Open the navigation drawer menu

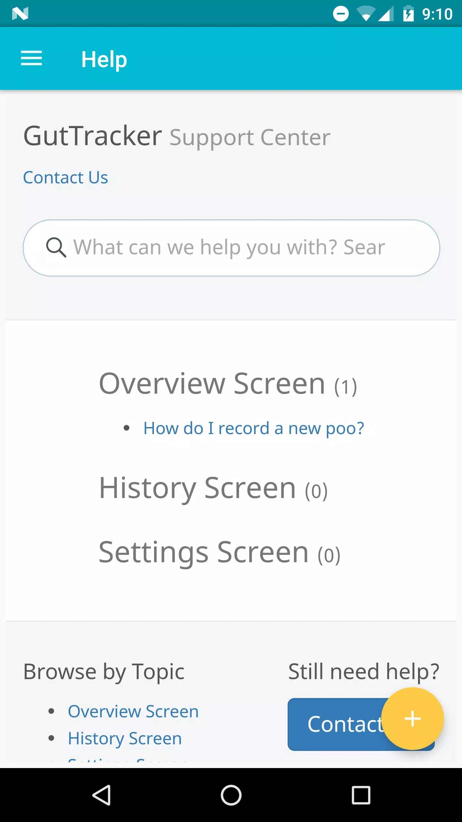point(32,59)
